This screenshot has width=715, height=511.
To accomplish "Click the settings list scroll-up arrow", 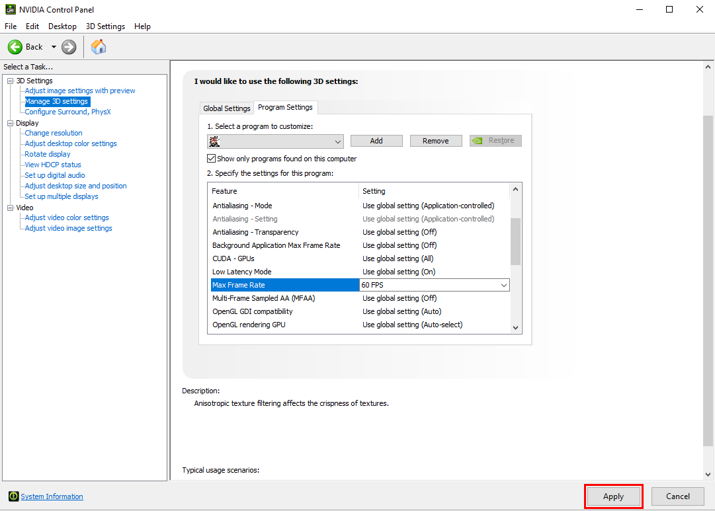I will pyautogui.click(x=516, y=189).
